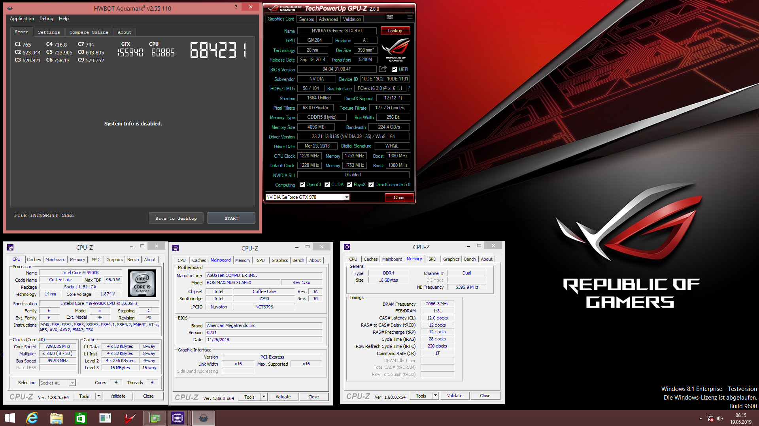Switch to Aquamark Settings tab
This screenshot has width=759, height=426.
coord(49,32)
